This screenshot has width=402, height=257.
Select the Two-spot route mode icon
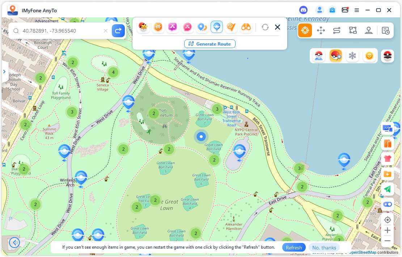tap(337, 30)
